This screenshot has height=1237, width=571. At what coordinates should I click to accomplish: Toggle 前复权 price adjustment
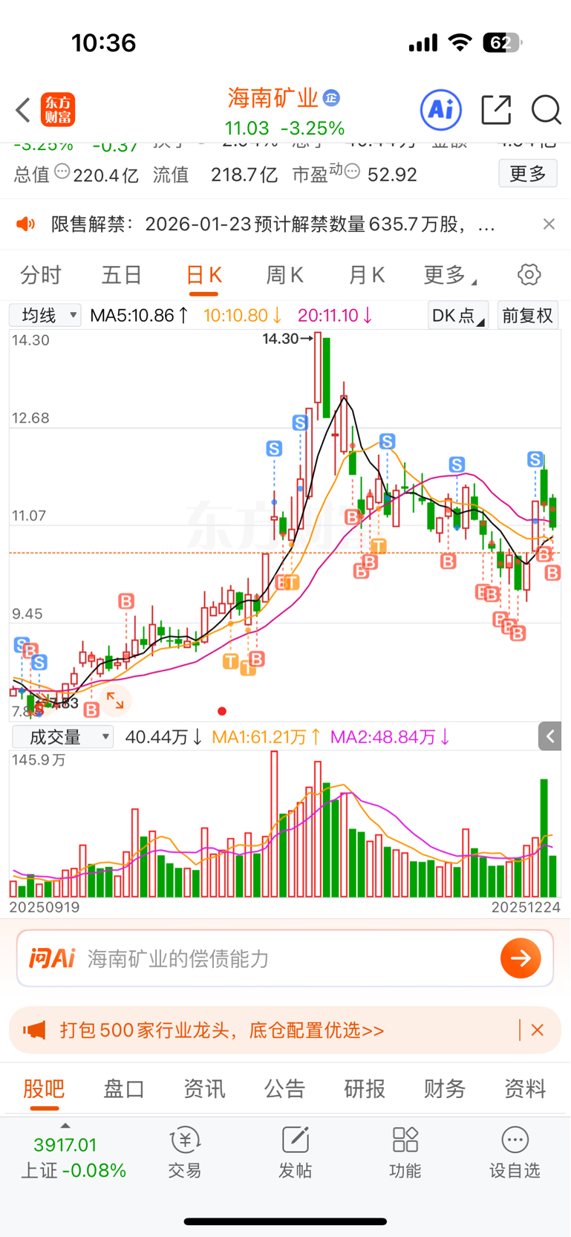[528, 315]
